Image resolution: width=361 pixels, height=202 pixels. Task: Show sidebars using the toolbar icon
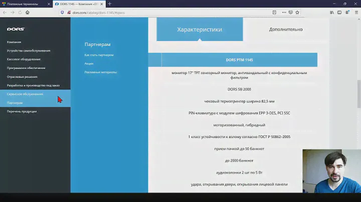[339, 12]
